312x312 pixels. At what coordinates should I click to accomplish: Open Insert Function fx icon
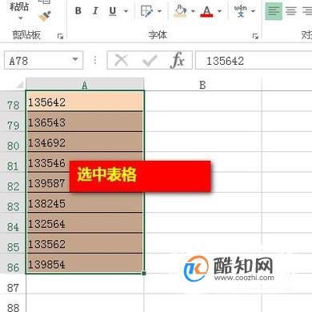tap(177, 60)
